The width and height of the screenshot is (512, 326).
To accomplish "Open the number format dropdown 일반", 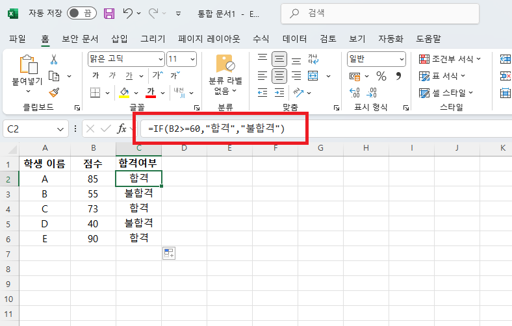I will [402, 59].
